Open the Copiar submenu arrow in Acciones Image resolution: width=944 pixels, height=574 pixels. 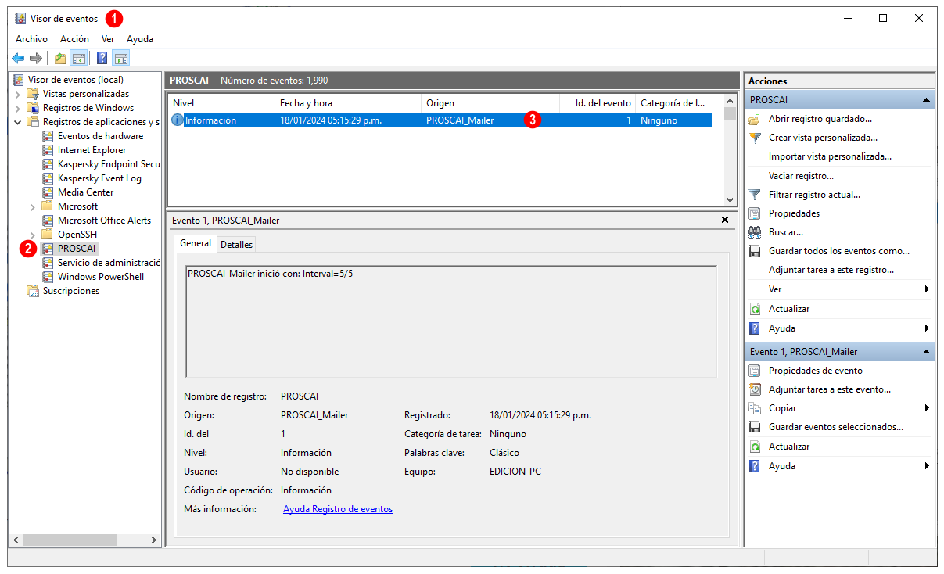[927, 408]
